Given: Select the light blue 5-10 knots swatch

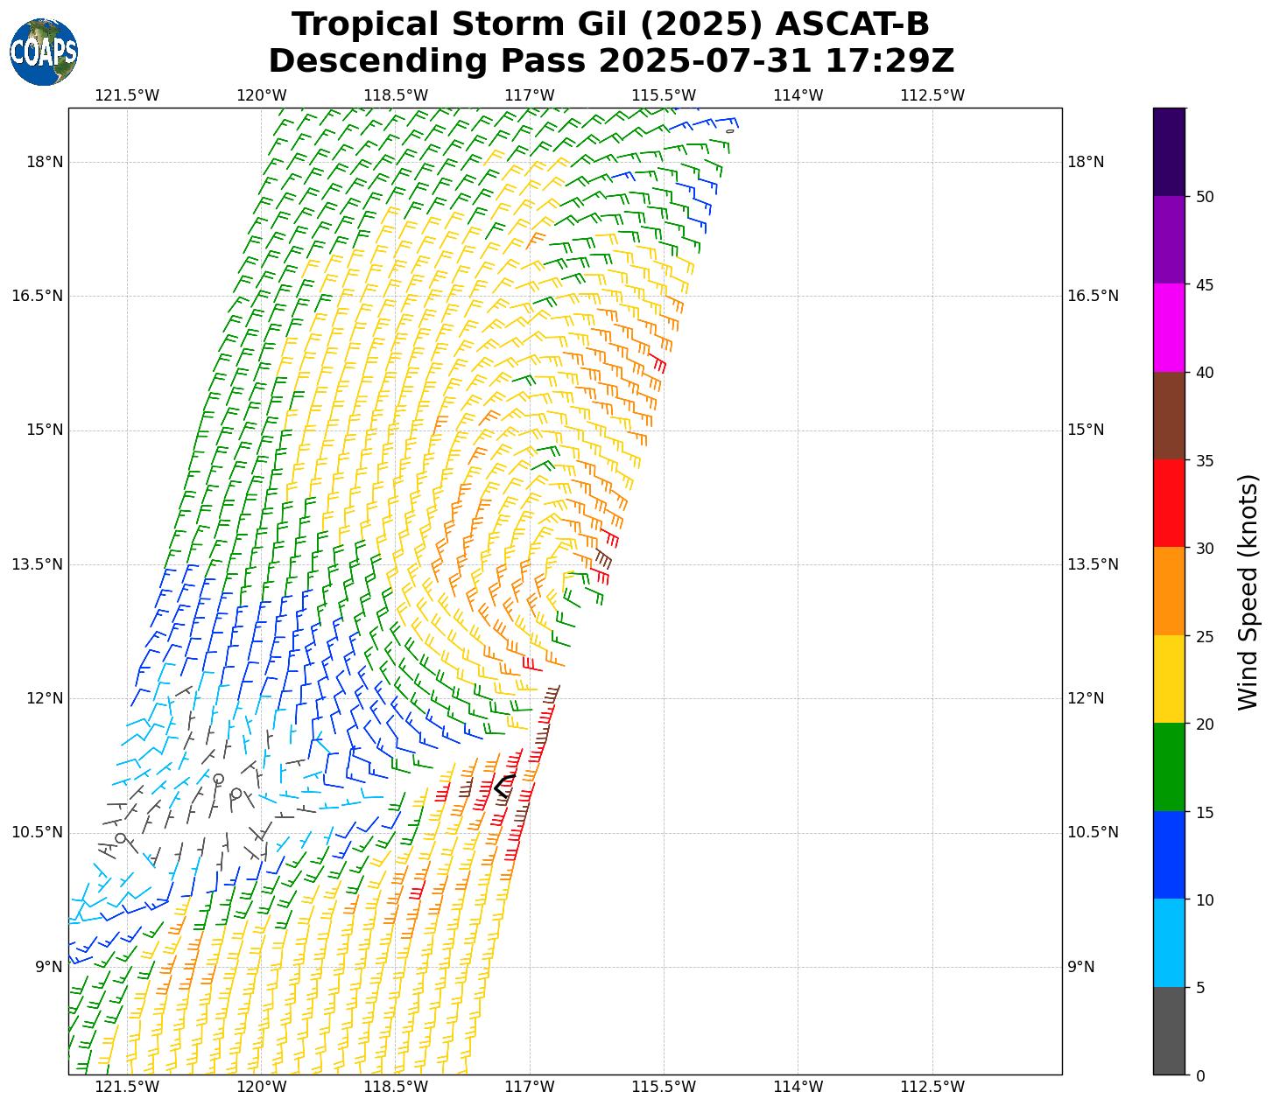Looking at the screenshot, I should [x=1168, y=942].
